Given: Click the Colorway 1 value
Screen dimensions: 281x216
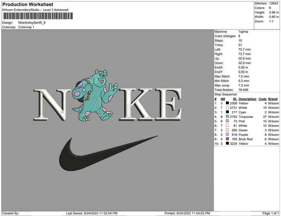Looking at the screenshot, I should click(26, 27).
